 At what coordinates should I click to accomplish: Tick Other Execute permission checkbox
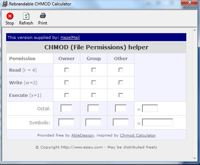pos(121,95)
